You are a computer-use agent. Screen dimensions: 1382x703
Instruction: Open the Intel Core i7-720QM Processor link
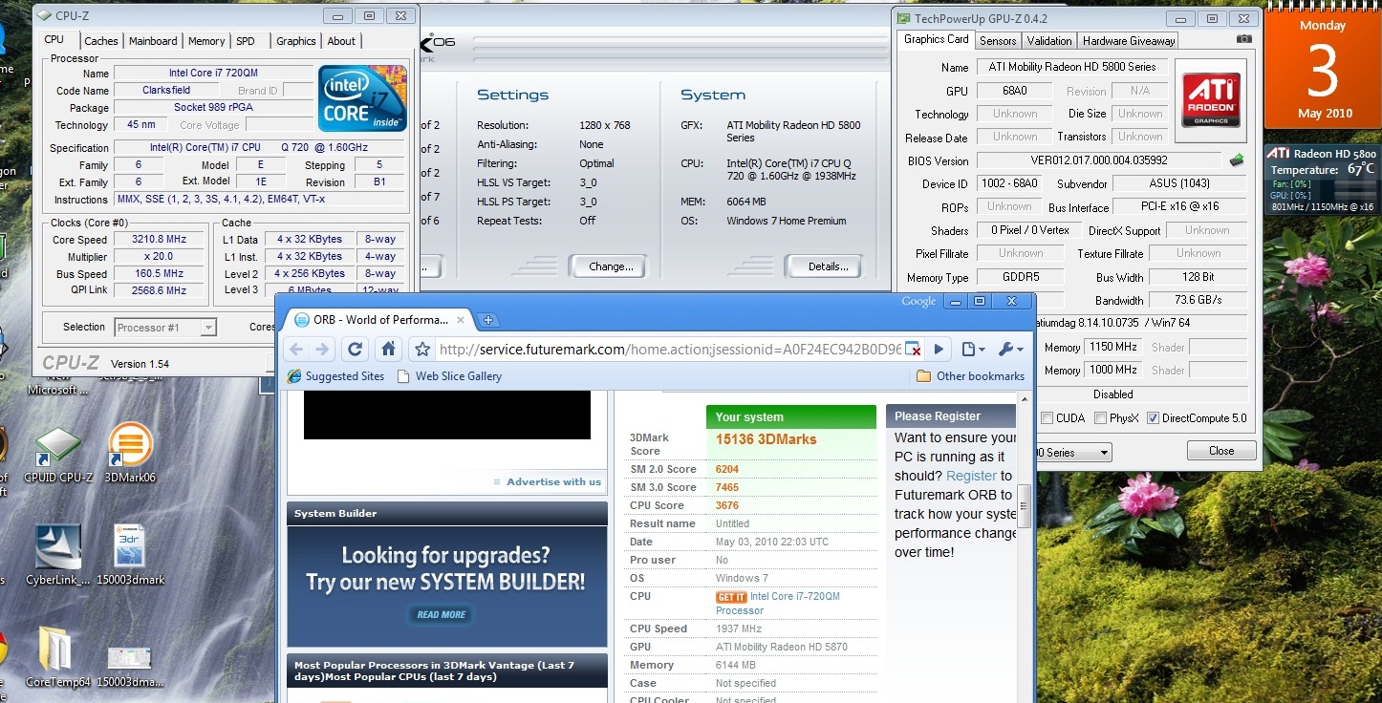(x=778, y=603)
